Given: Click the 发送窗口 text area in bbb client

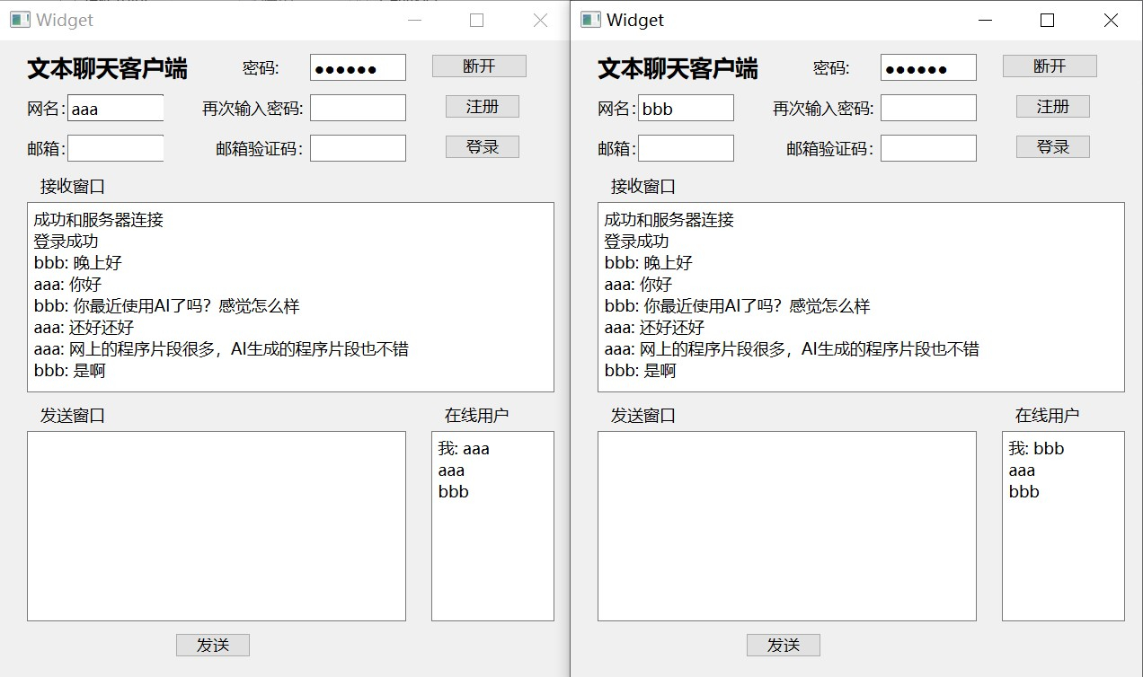Looking at the screenshot, I should pos(786,525).
